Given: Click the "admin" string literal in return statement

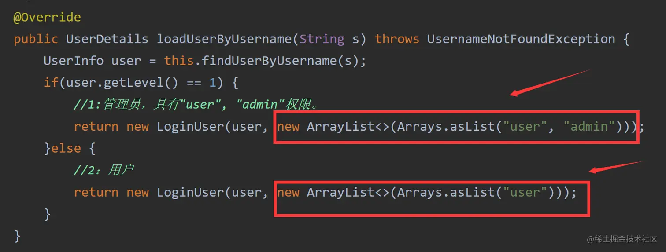Looking at the screenshot, I should [x=589, y=127].
